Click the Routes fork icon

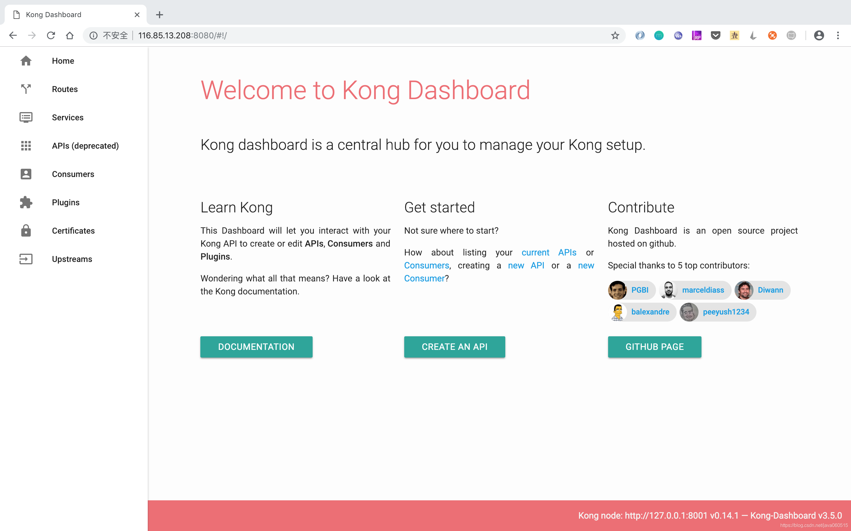pos(26,89)
